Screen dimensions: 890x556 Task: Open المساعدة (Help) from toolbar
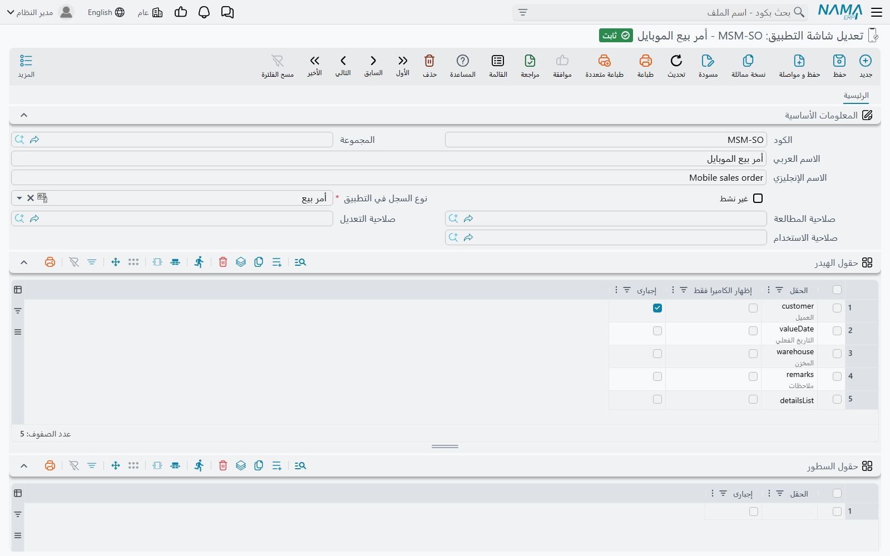[x=463, y=61]
